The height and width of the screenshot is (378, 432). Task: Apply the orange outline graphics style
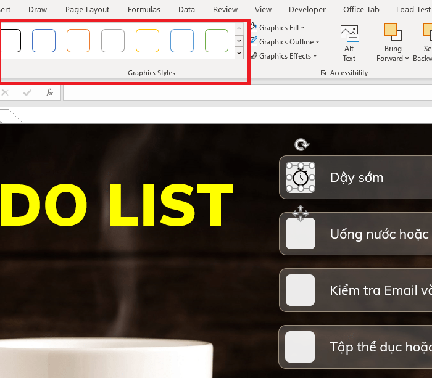click(78, 41)
